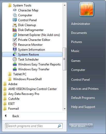This screenshot has width=106, height=134.
Task: Collapse the System Tools folder label
Action: [22, 5]
